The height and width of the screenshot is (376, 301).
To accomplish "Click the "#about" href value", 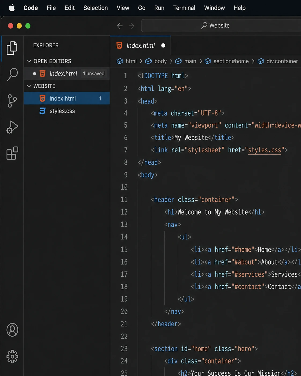I will [244, 262].
